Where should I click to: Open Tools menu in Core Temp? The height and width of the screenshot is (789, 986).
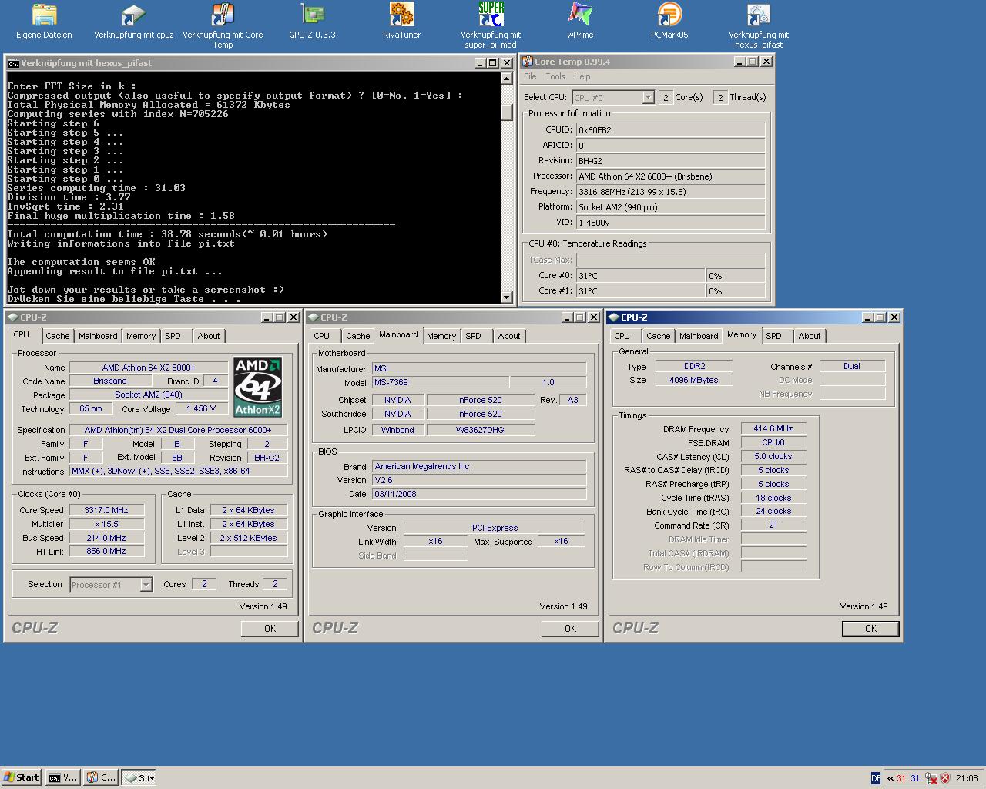click(555, 76)
